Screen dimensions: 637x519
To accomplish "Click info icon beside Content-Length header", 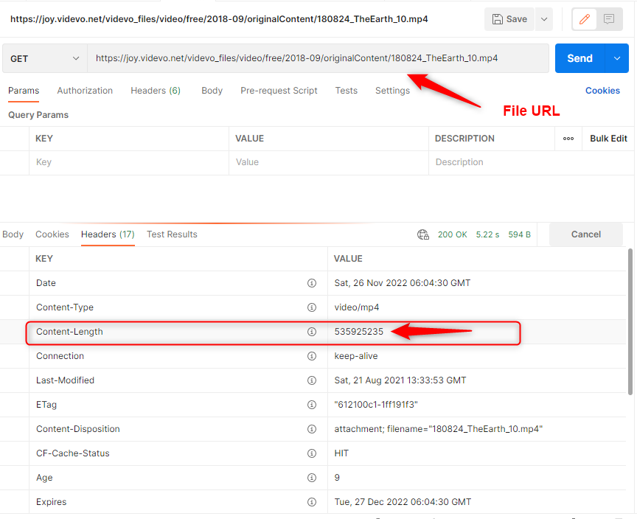I will click(x=312, y=332).
